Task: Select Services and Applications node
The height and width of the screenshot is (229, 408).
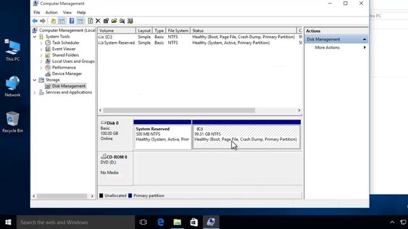Action: click(69, 92)
